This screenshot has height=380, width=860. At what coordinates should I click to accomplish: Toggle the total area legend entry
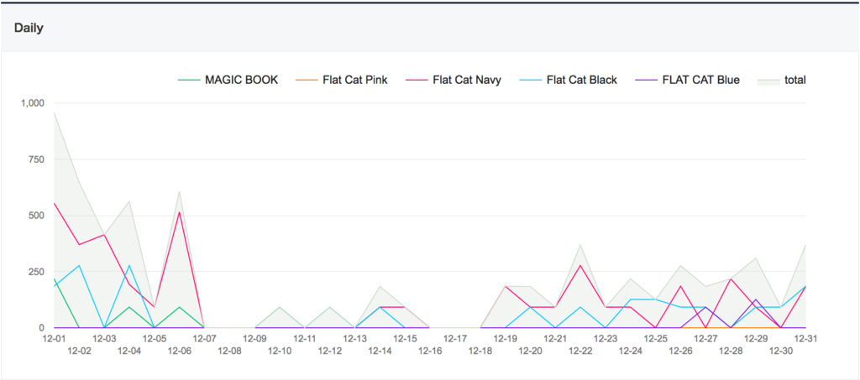pos(782,80)
